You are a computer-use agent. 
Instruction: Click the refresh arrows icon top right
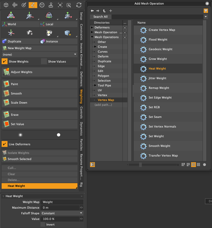(x=79, y=5)
